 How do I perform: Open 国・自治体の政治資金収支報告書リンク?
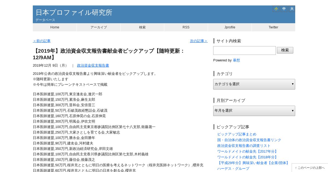tap(249, 140)
